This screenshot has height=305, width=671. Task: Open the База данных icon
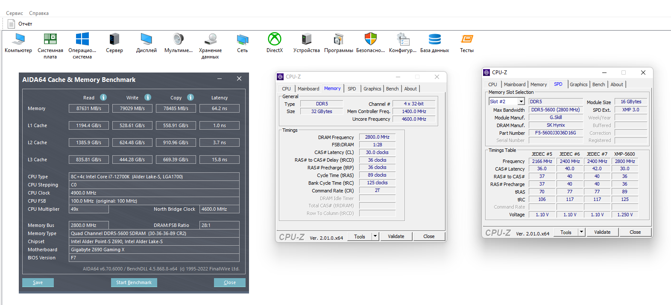click(435, 39)
